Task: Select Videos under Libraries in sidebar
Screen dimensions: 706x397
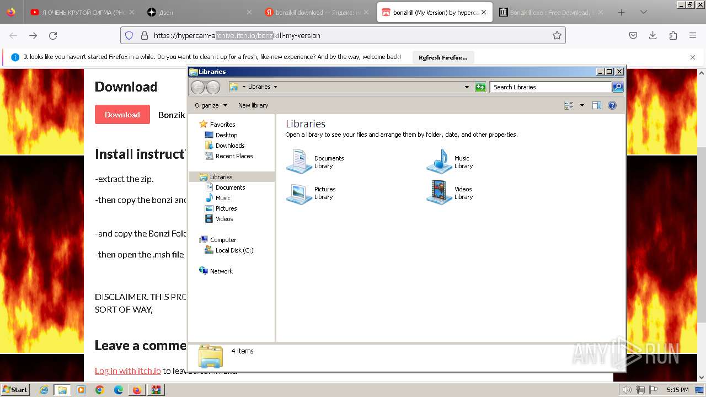Action: tap(224, 219)
